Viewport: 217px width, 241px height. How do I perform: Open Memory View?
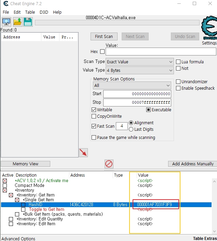tap(26, 164)
